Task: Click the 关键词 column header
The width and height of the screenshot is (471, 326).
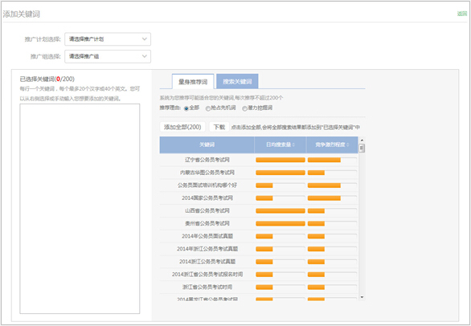Action: [x=207, y=145]
